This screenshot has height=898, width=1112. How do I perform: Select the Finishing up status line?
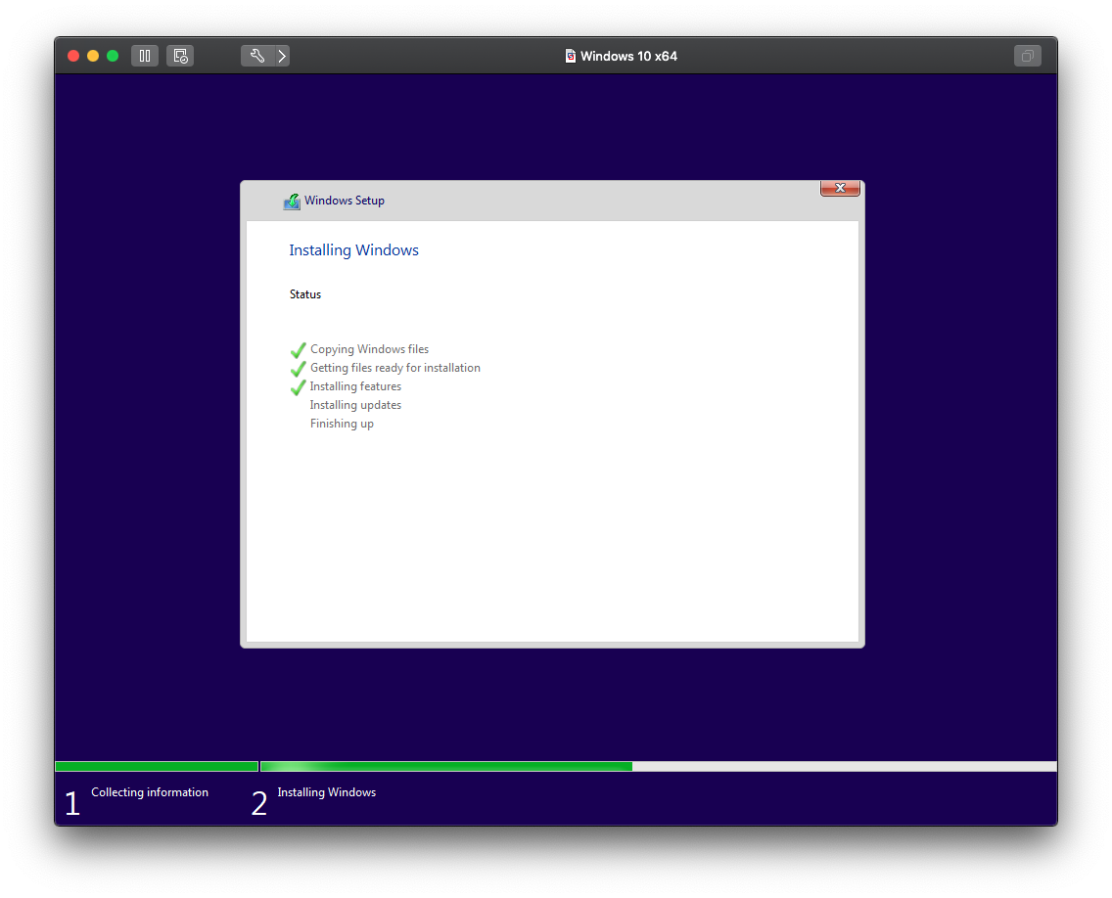(342, 423)
